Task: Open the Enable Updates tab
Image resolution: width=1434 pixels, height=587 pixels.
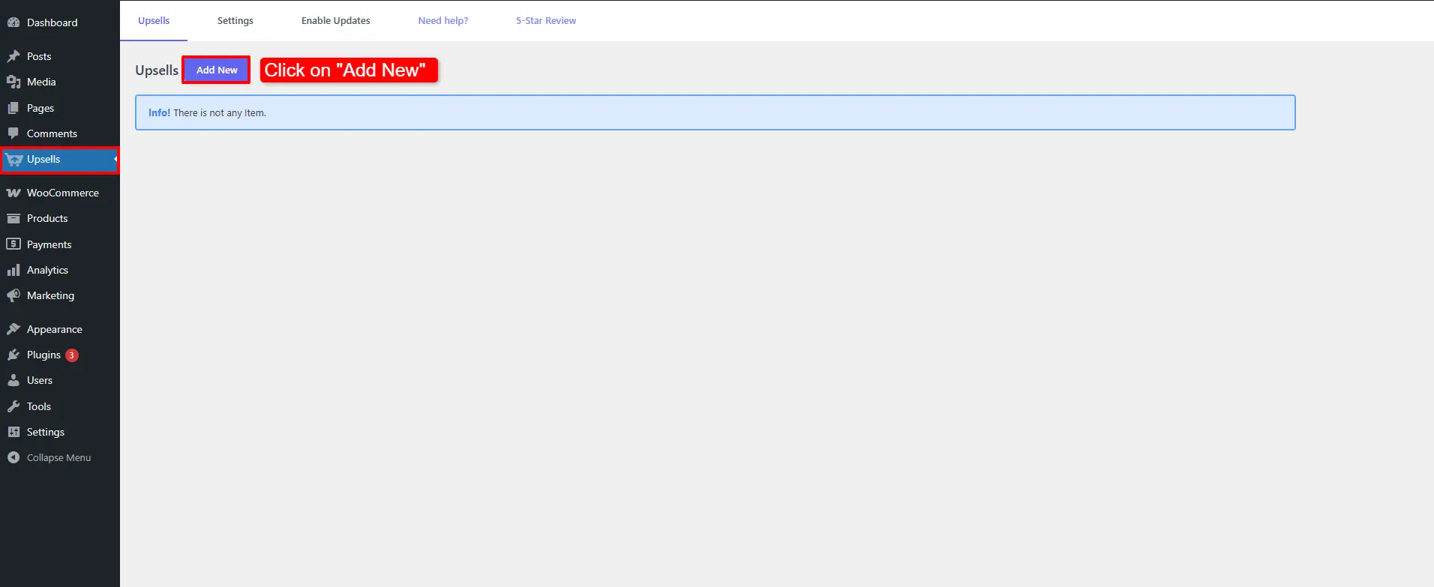Action: 335,21
